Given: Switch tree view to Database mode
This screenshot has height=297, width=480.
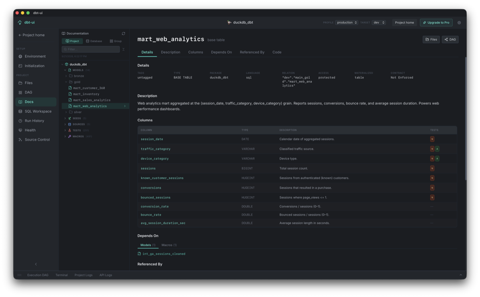Looking at the screenshot, I should [94, 41].
